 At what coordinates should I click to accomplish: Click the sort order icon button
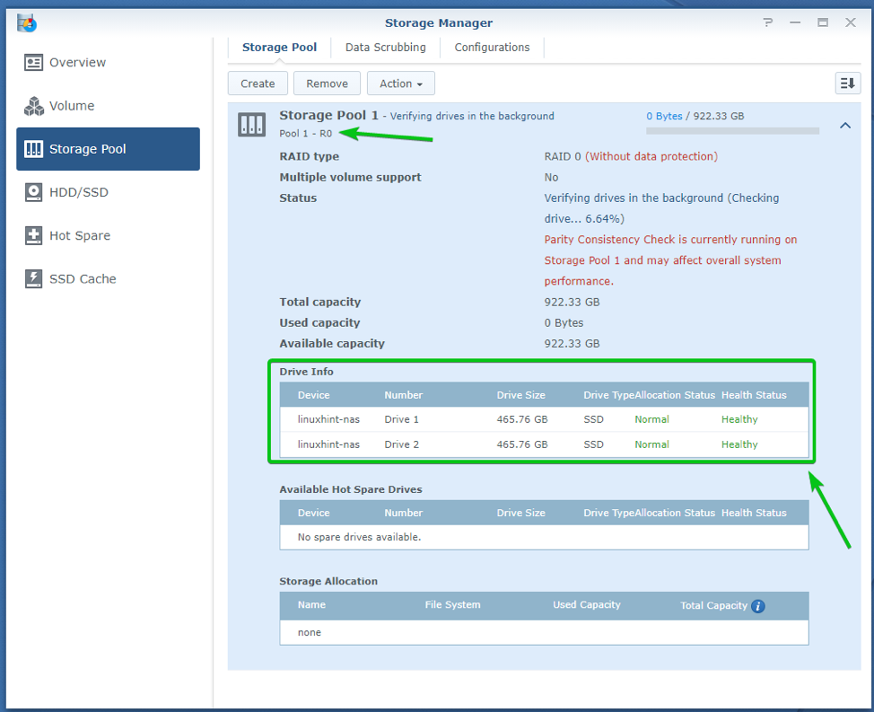click(847, 84)
